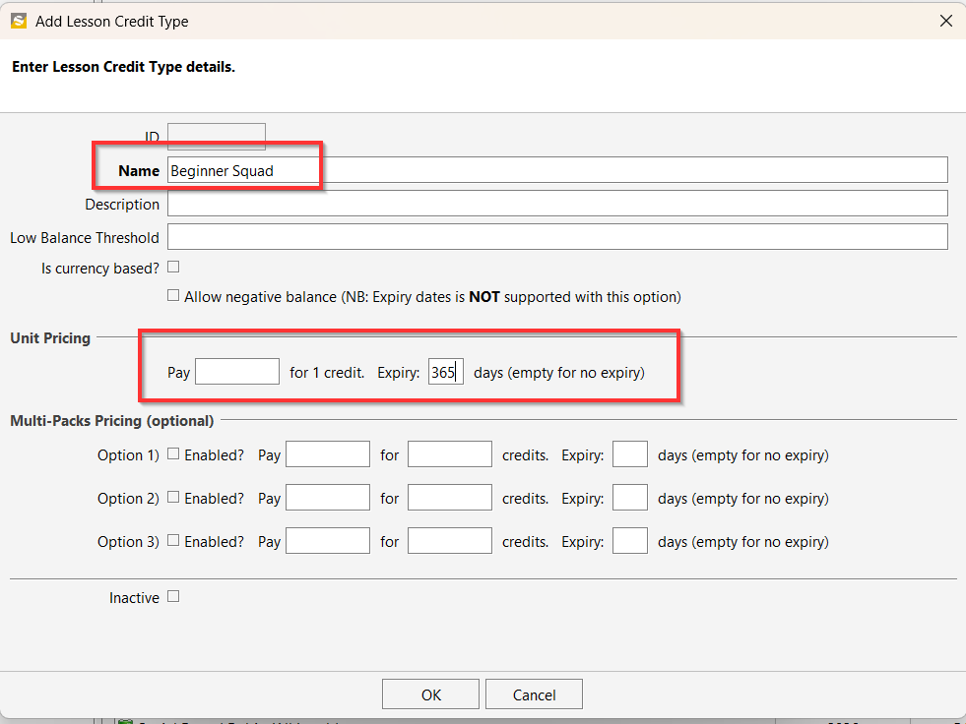
Task: Enable Multi-Pack Option 1 checkbox
Action: coord(173,454)
